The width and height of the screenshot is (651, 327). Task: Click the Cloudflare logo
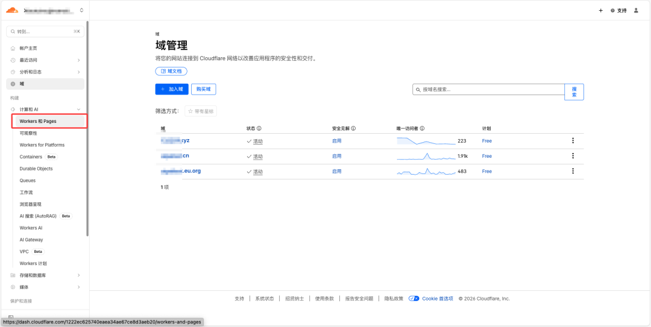(13, 10)
